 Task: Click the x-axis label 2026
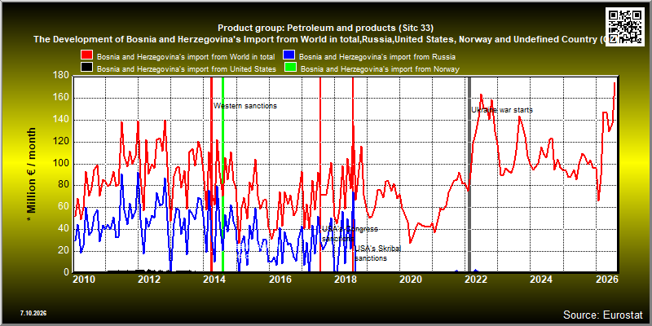(606, 279)
